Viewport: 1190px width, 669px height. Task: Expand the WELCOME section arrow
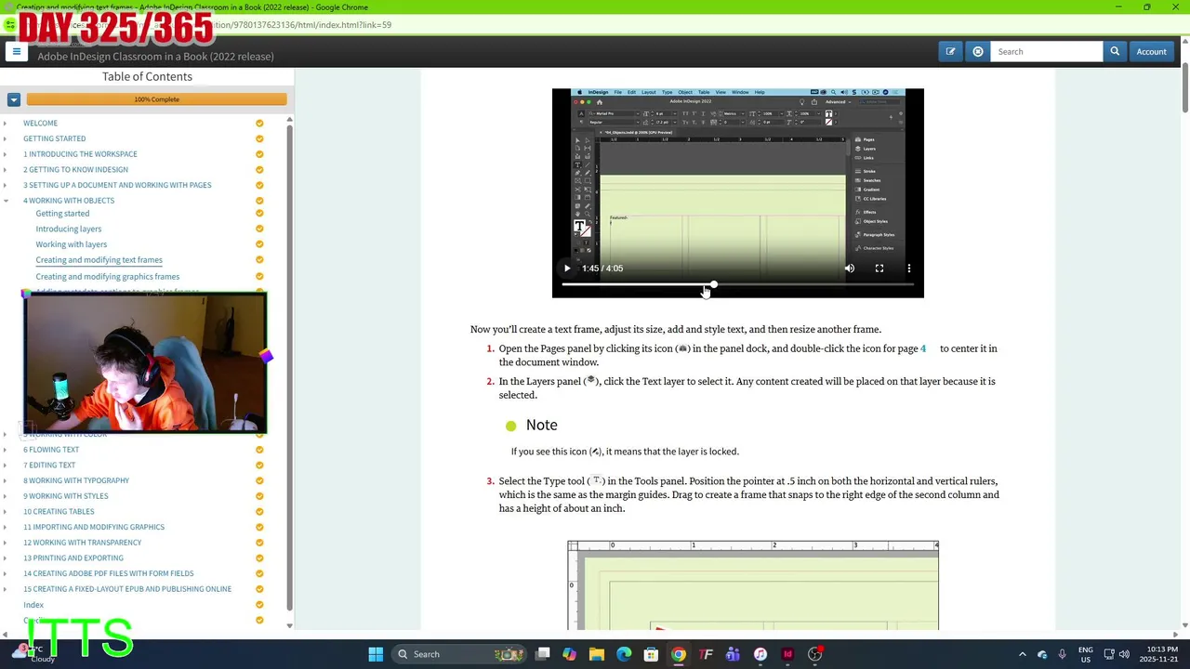[5, 124]
